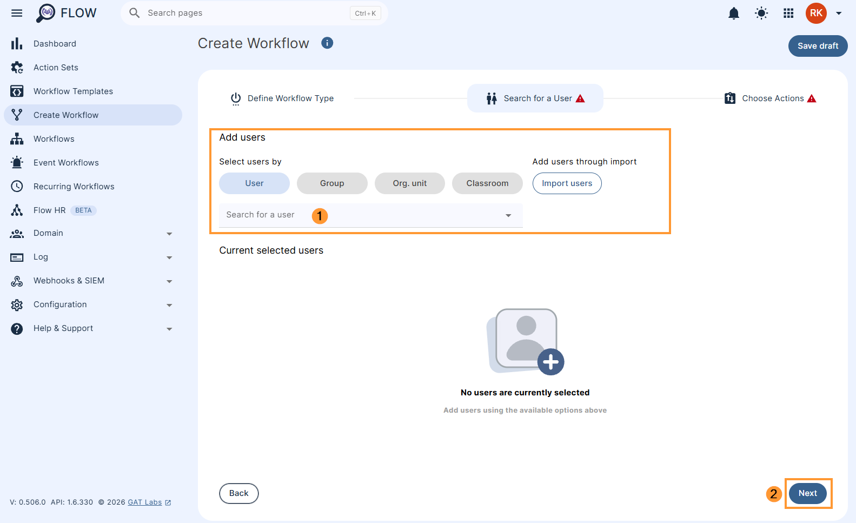Screen dimensions: 856x523
Task: Go to Choose Actions step
Action: [x=770, y=98]
